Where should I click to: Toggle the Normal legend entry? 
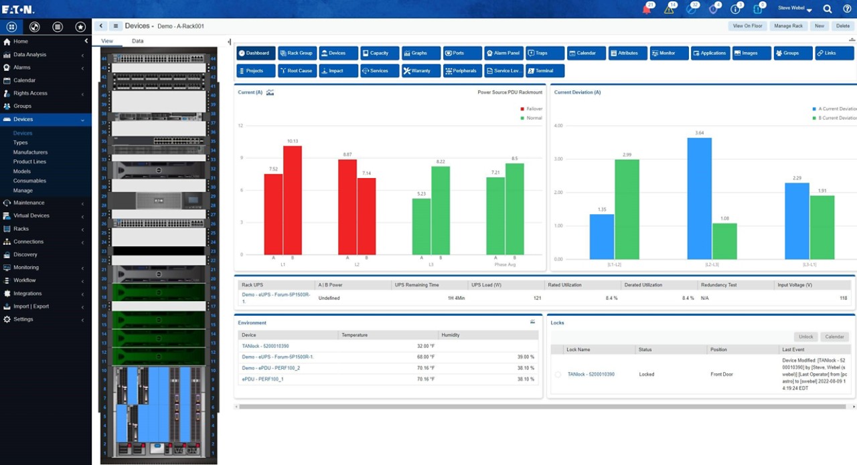[x=532, y=118]
